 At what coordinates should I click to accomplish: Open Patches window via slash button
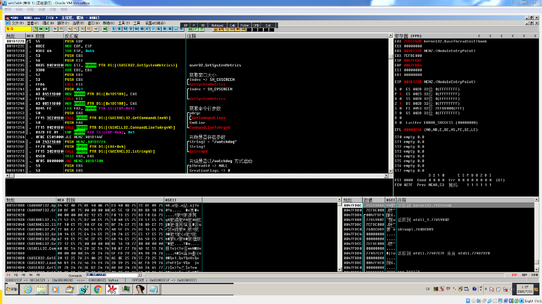point(153,29)
